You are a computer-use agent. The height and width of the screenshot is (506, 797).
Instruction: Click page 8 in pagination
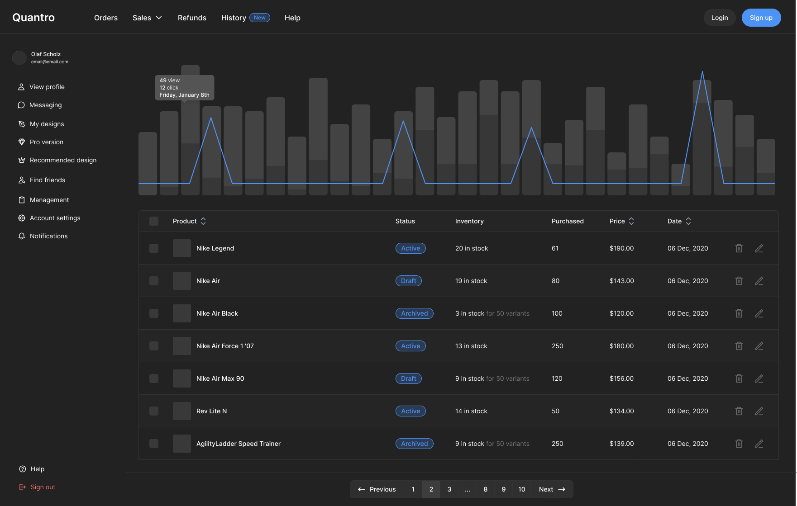[x=486, y=489]
